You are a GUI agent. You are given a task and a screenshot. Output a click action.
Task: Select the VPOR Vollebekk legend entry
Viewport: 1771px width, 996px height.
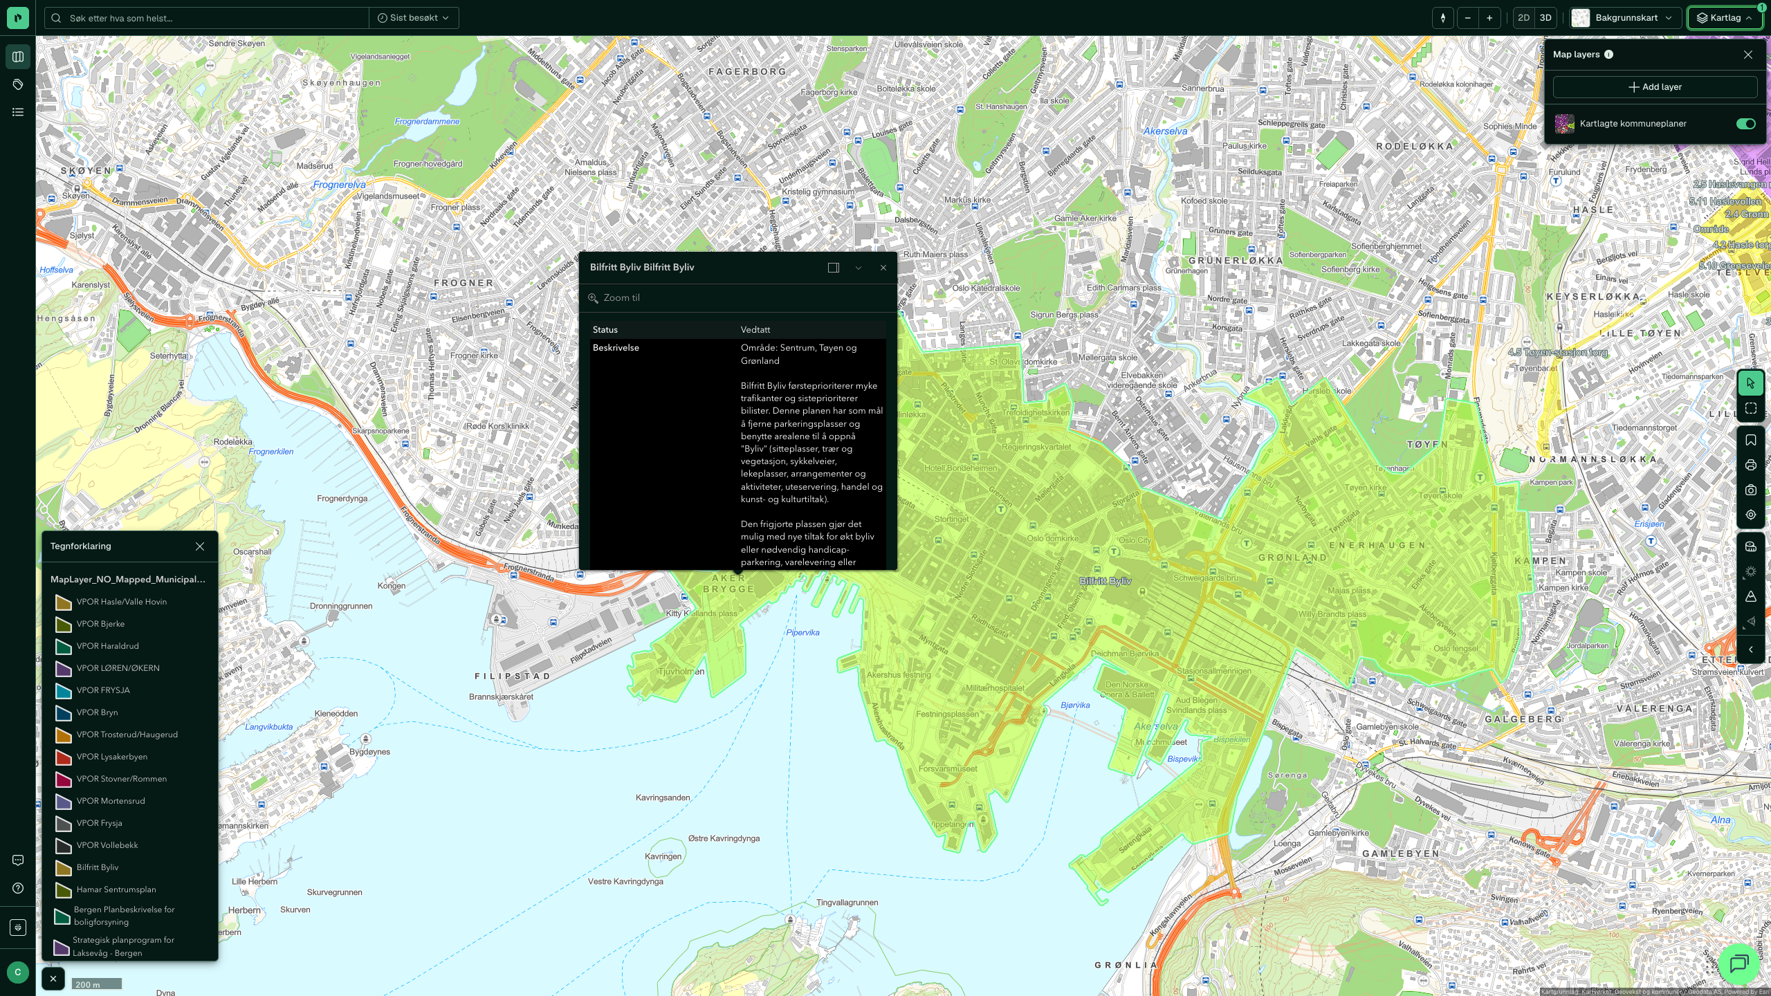click(x=107, y=845)
